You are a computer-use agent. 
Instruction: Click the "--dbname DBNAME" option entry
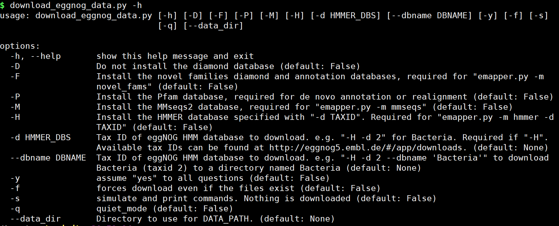point(48,158)
